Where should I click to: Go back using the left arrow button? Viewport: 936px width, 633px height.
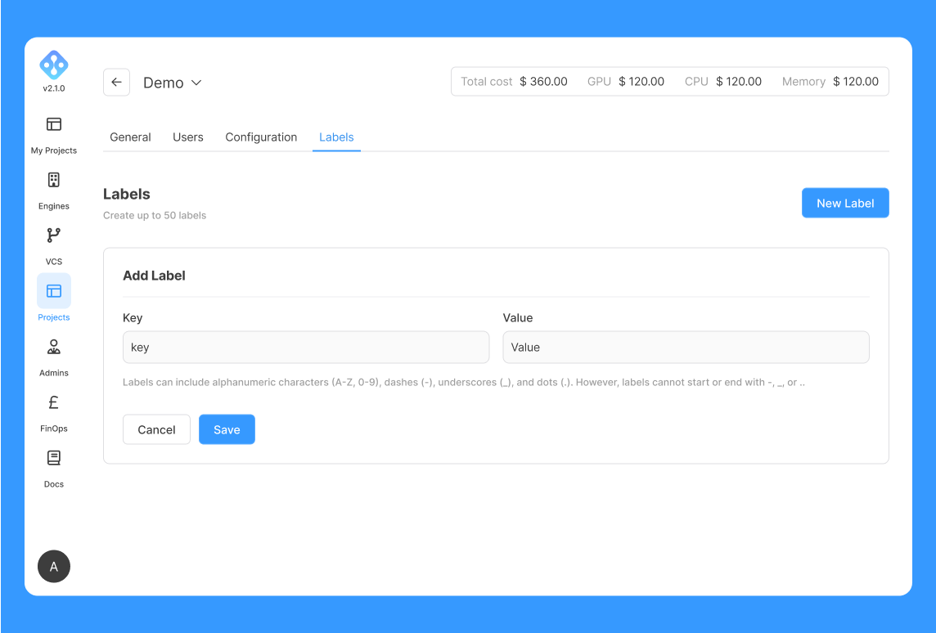116,83
